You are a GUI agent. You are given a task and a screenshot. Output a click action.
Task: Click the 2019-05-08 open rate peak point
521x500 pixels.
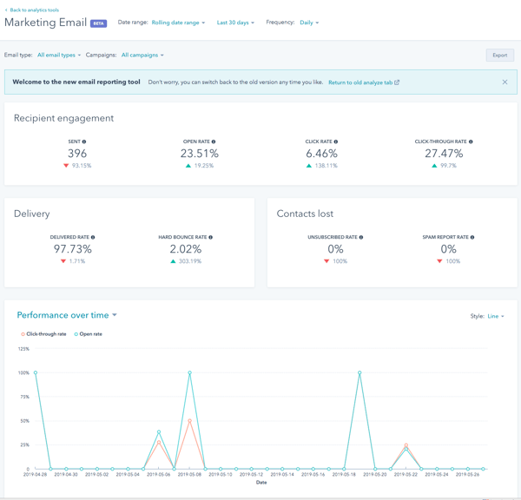(190, 373)
